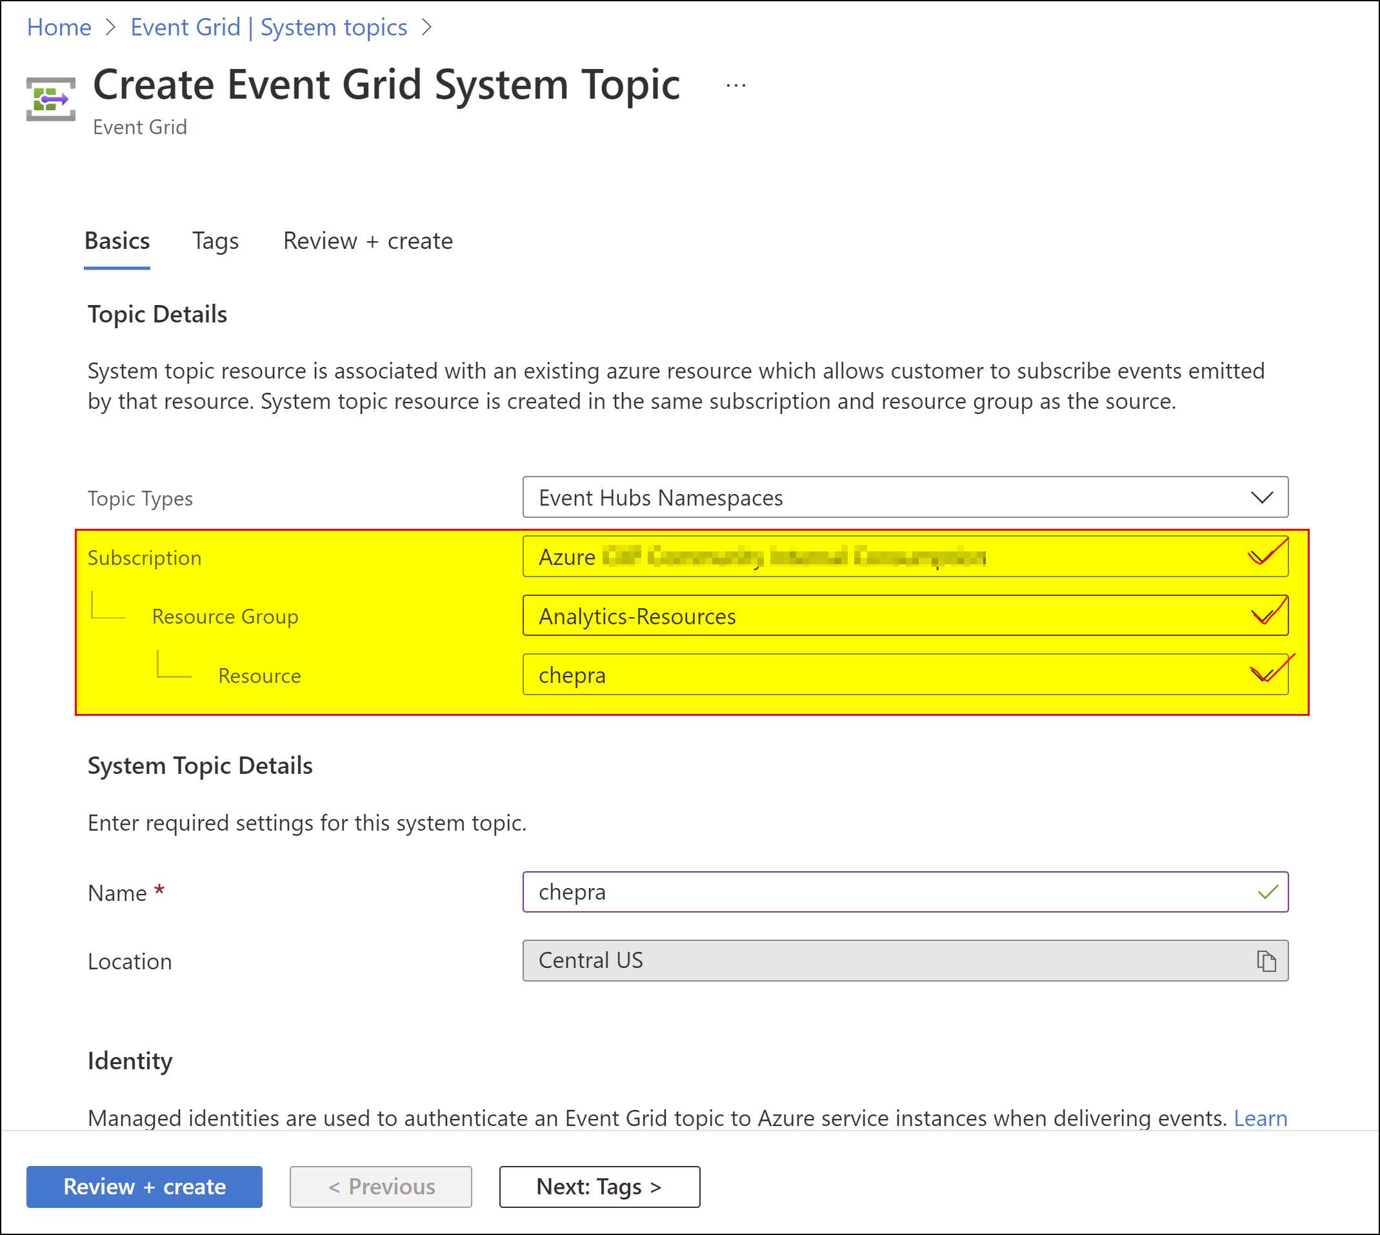Click the Identity heading
This screenshot has width=1380, height=1235.
point(130,1061)
